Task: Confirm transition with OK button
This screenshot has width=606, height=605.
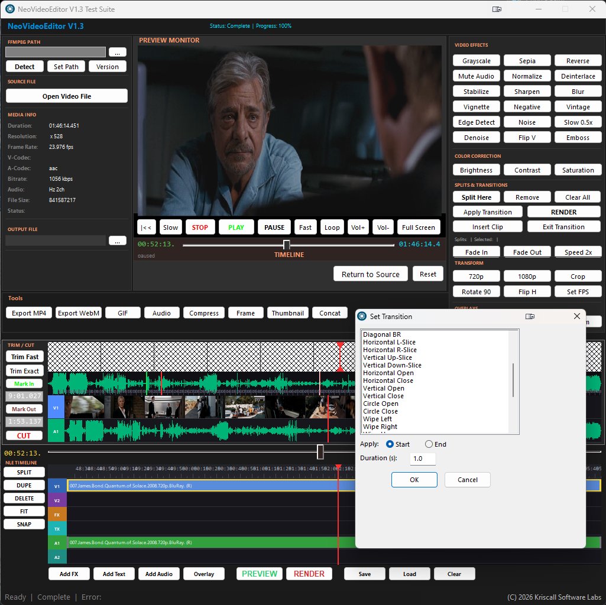Action: pyautogui.click(x=414, y=480)
